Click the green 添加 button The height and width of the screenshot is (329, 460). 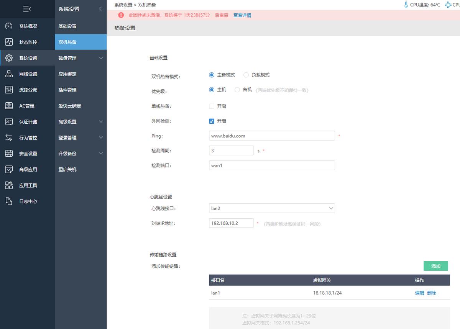click(x=435, y=266)
